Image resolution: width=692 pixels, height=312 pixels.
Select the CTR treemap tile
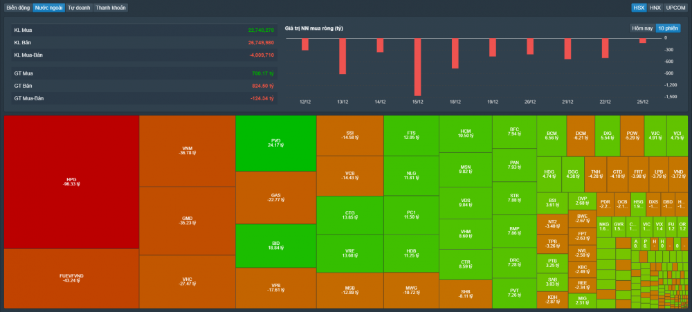point(466,265)
